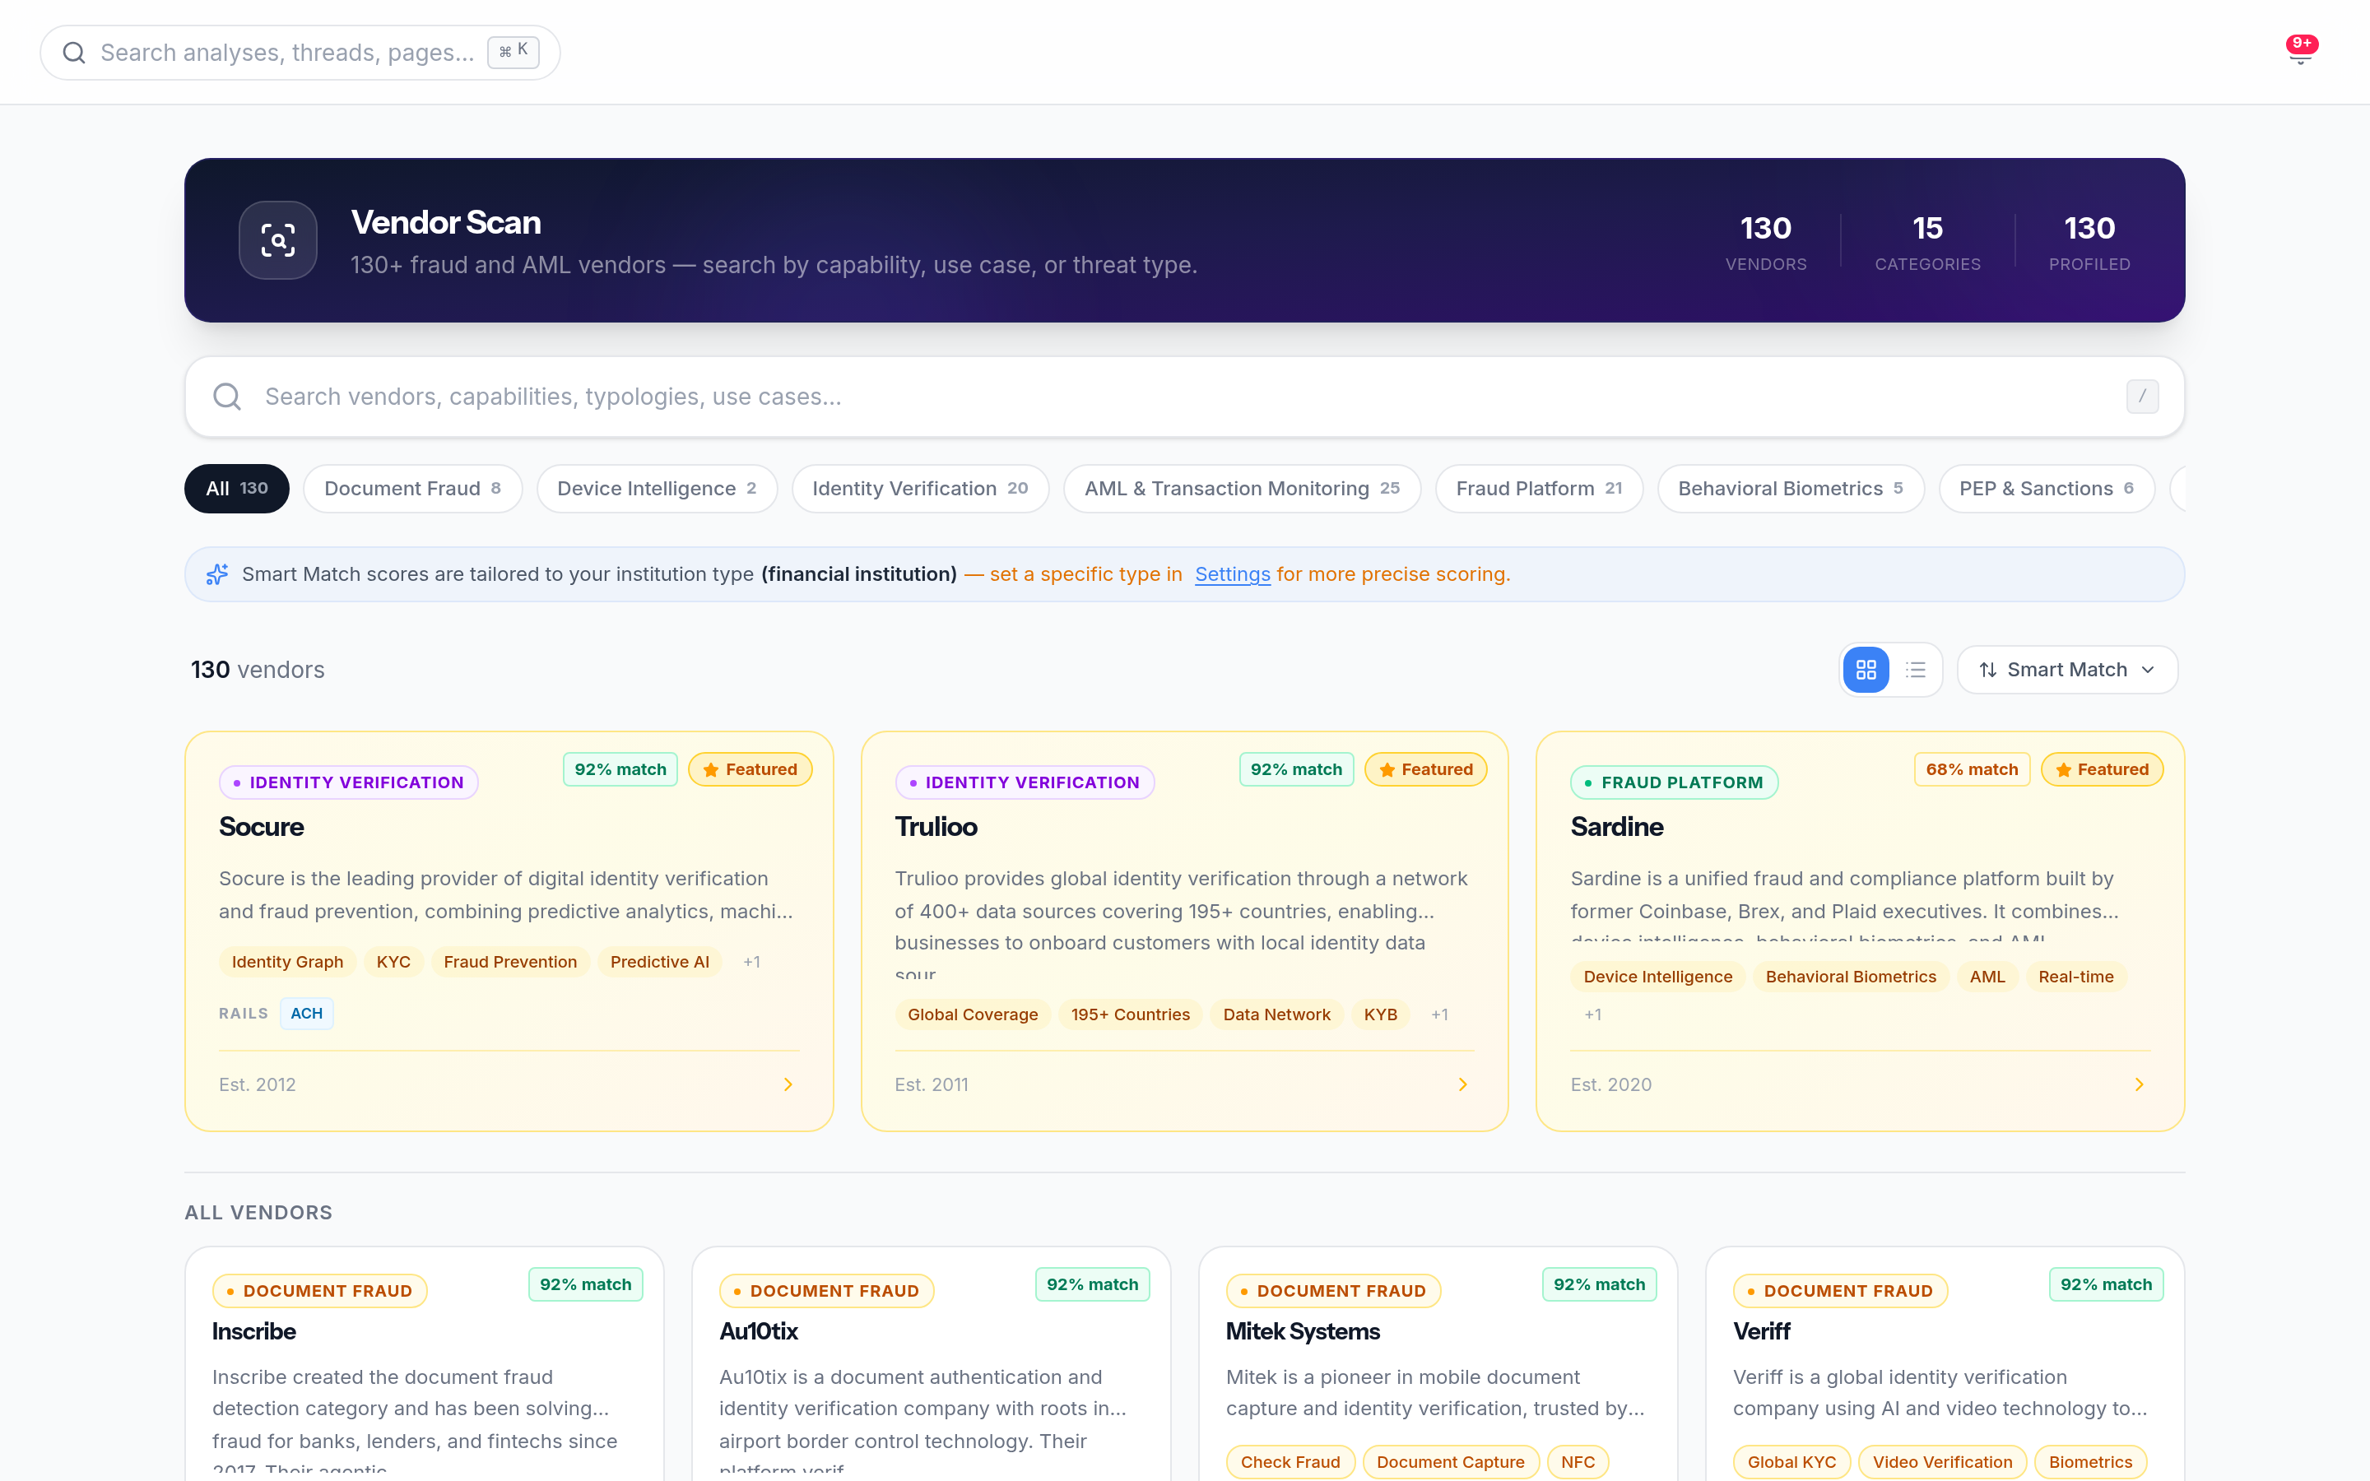Click the AML tag on Sardine

1987,977
